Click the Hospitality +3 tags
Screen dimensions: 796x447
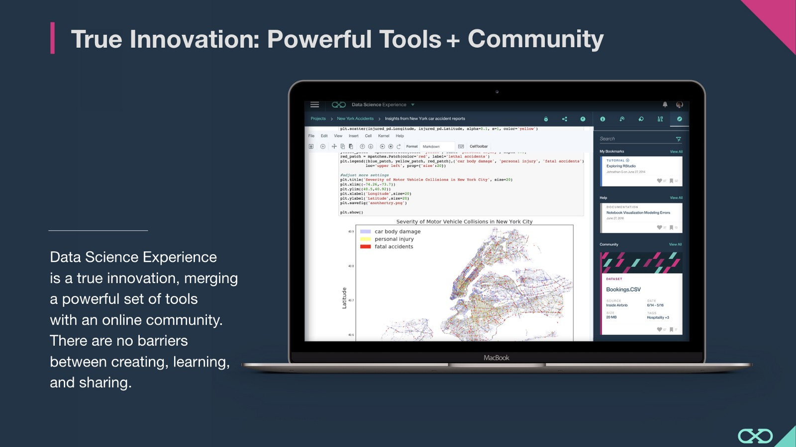[658, 317]
